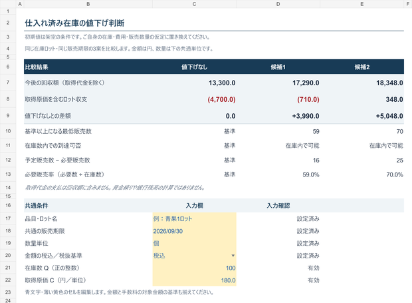Select row 16 header
This screenshot has height=303, width=412.
coord(8,205)
